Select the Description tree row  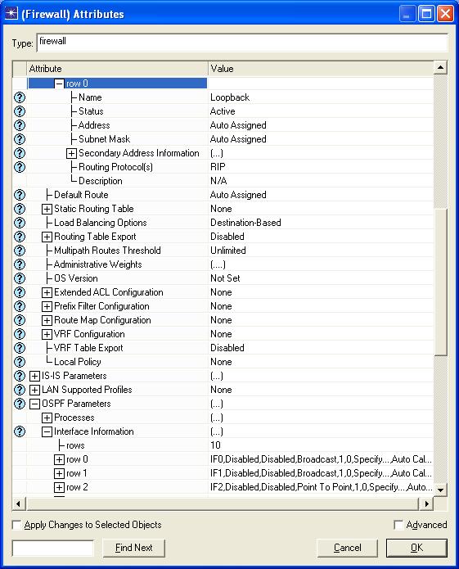[101, 181]
